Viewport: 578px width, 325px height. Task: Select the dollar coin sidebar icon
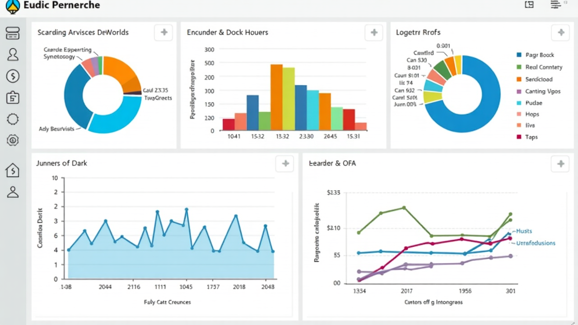click(x=13, y=76)
